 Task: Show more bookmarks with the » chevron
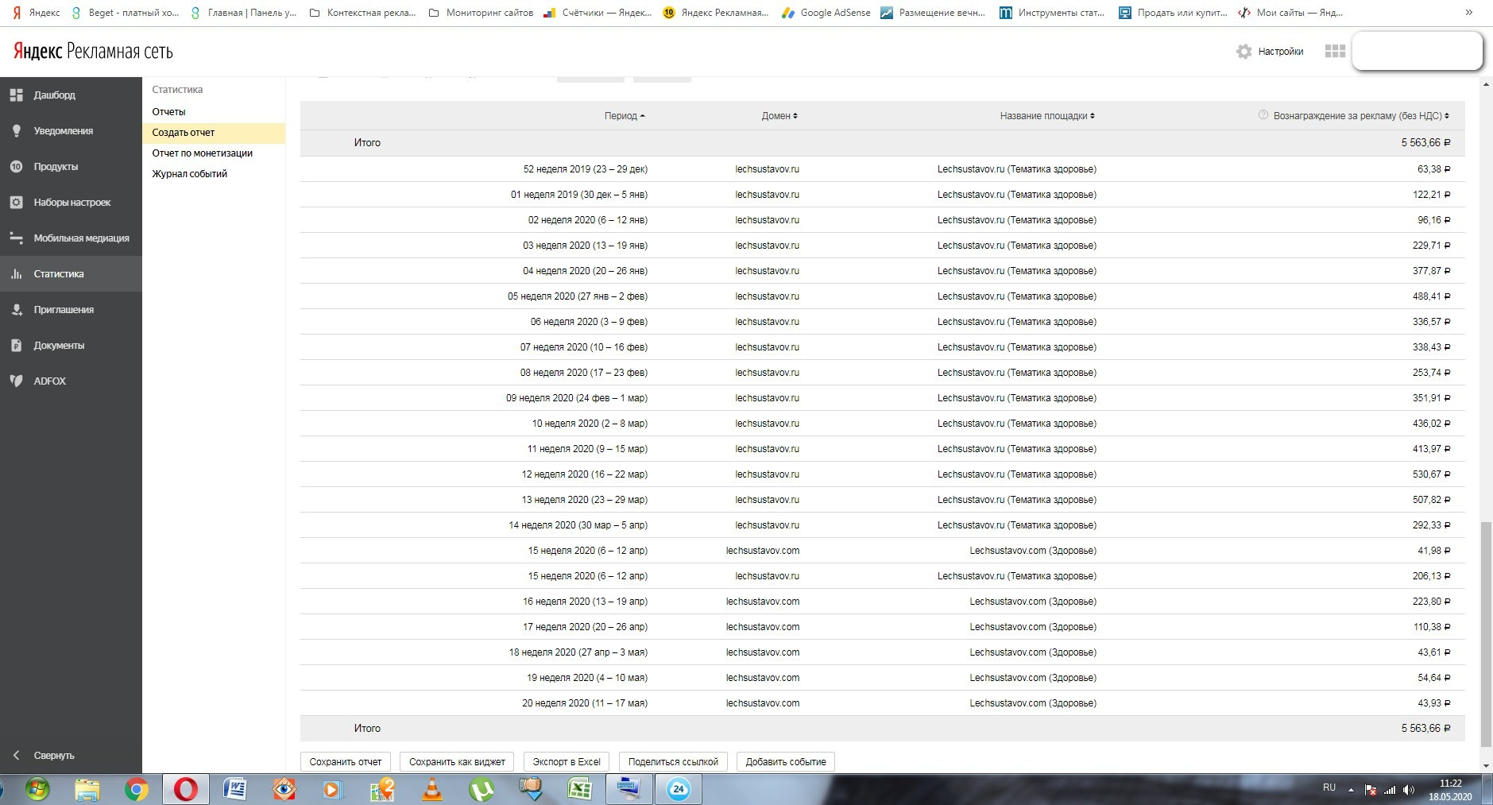pos(1469,13)
